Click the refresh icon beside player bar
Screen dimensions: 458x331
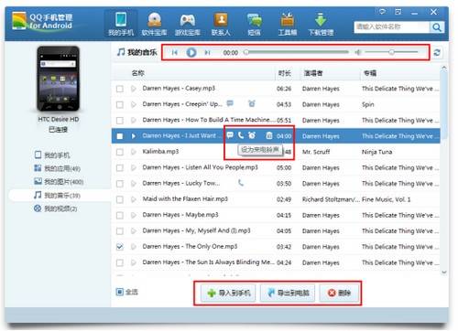click(437, 52)
